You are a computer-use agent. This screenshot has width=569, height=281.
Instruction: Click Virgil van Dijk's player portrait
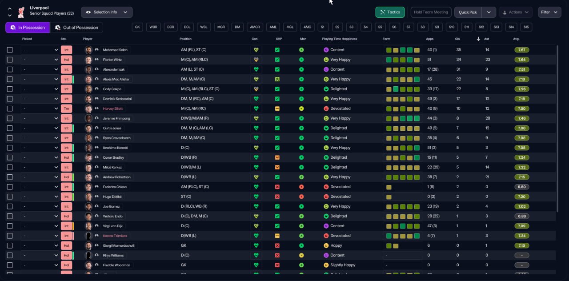(88, 226)
